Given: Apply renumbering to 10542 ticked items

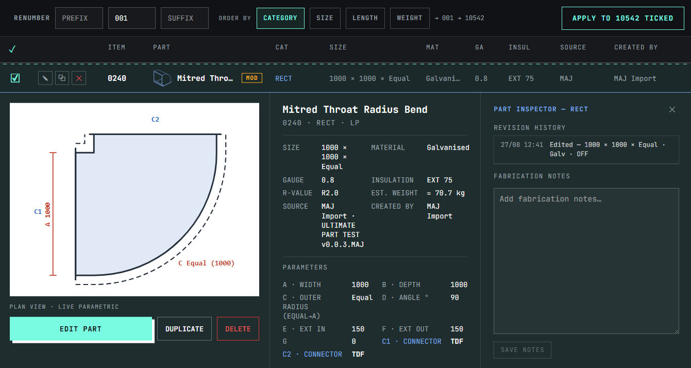Looking at the screenshot, I should [622, 18].
